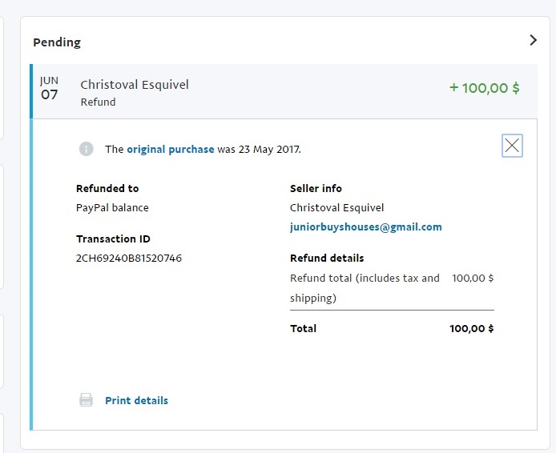The height and width of the screenshot is (453, 556).
Task: Open the original purchase link
Action: coord(170,149)
